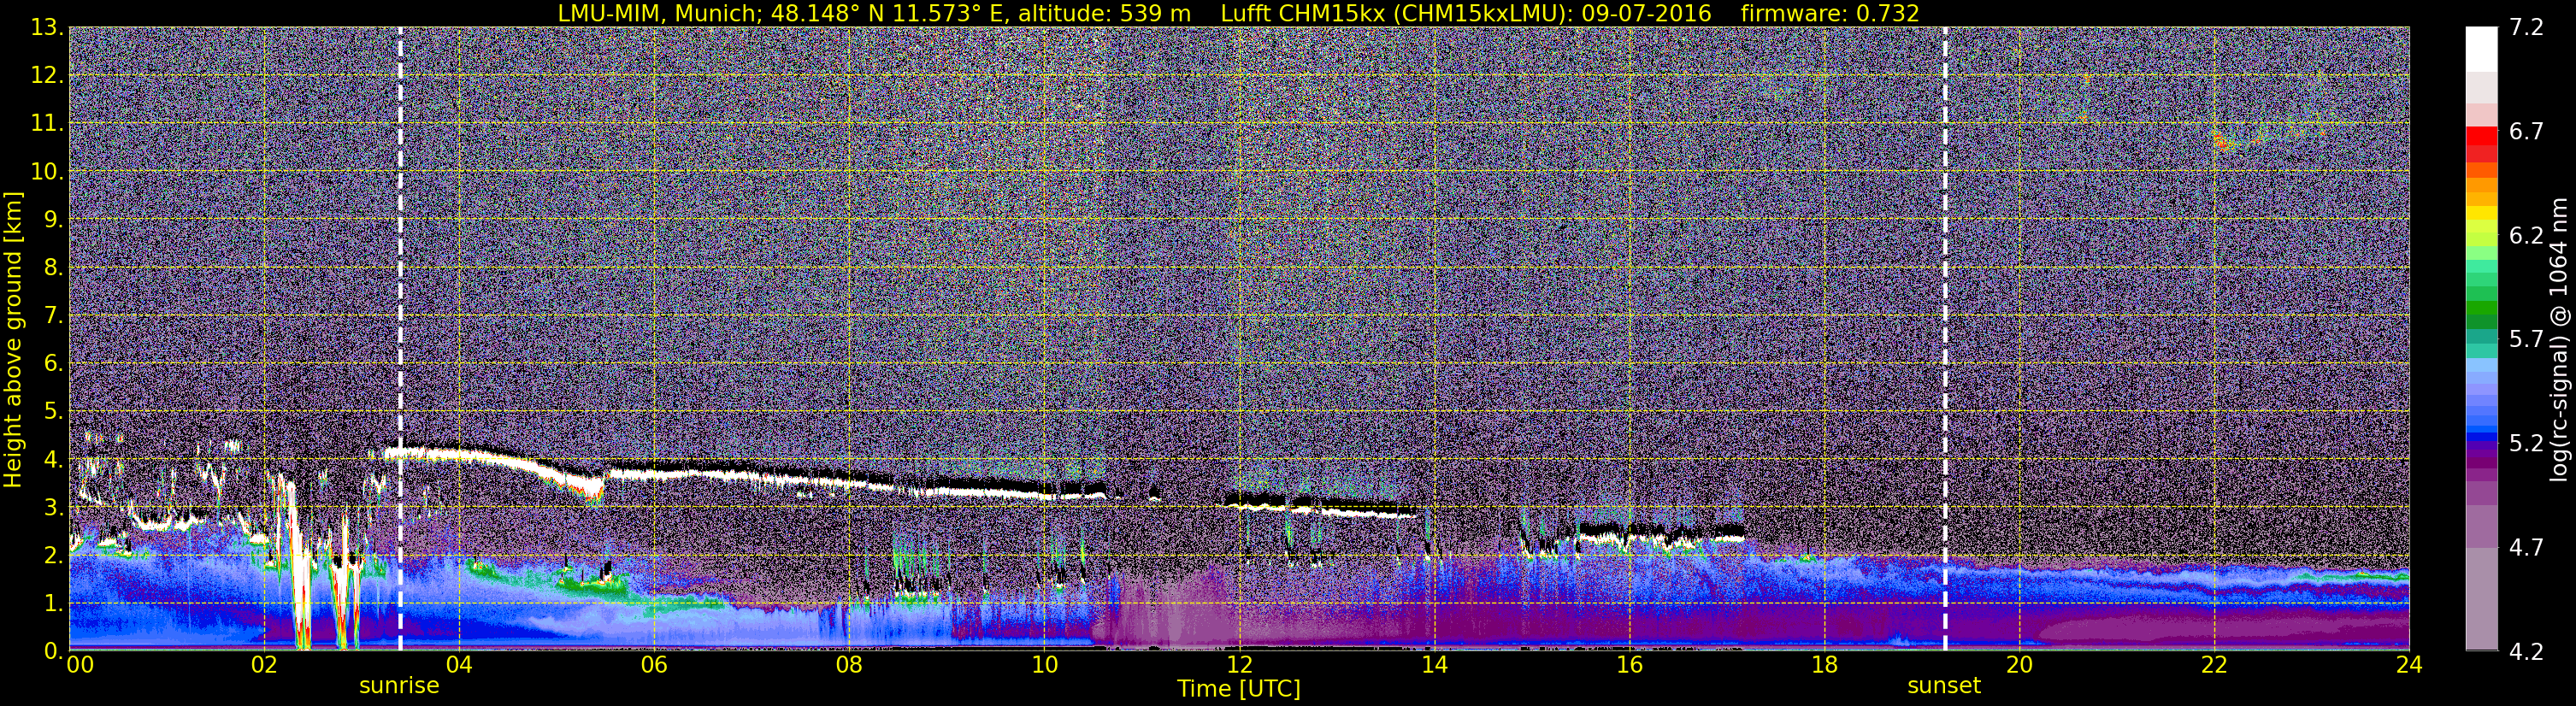Click the height axis tick label 10.
Screen dimensions: 2576x706
coord(46,171)
